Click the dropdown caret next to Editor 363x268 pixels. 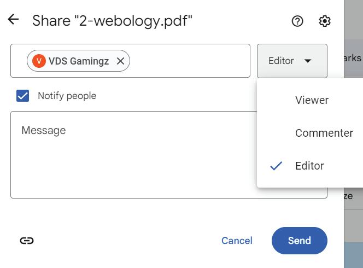click(308, 61)
